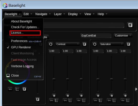138x106 pixels.
Task: Choose About Baselight
Action: click(21, 21)
